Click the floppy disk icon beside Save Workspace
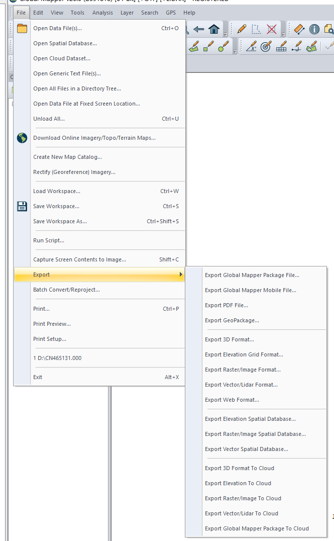The height and width of the screenshot is (541, 334). point(22,206)
